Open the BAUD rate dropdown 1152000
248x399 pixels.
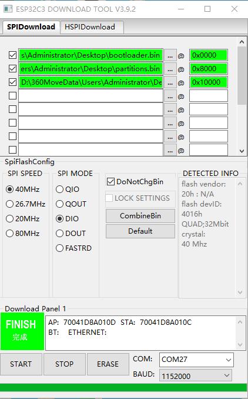coord(195,376)
